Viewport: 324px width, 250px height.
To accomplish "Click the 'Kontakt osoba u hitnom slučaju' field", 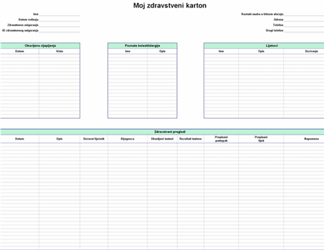I will pyautogui.click(x=303, y=14).
